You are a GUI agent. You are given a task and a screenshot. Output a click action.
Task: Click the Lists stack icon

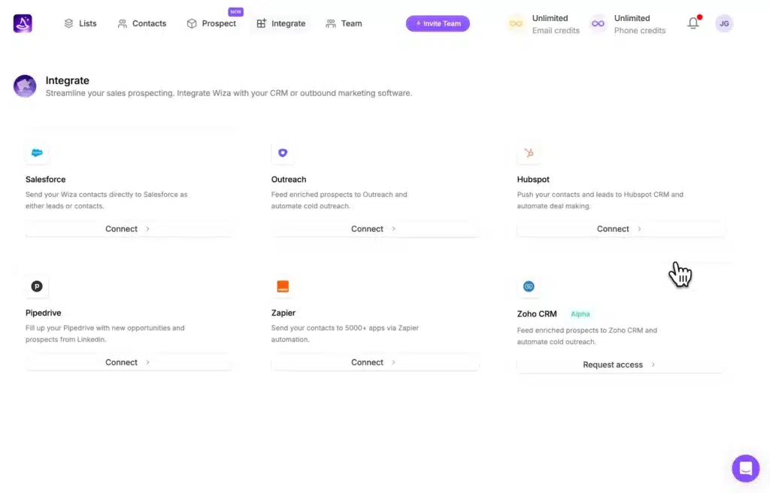click(x=68, y=23)
